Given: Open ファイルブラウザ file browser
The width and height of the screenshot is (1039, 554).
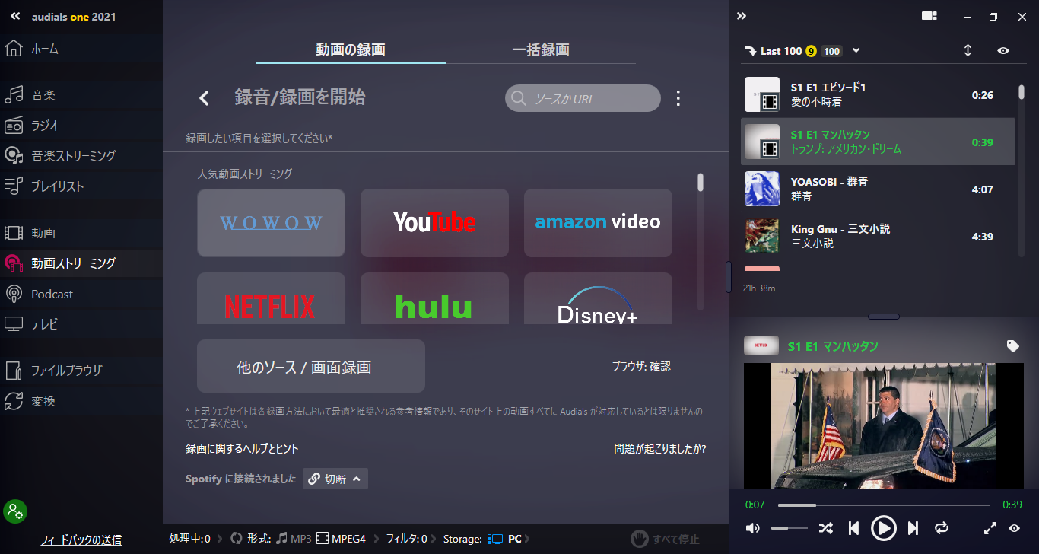Looking at the screenshot, I should (x=81, y=371).
